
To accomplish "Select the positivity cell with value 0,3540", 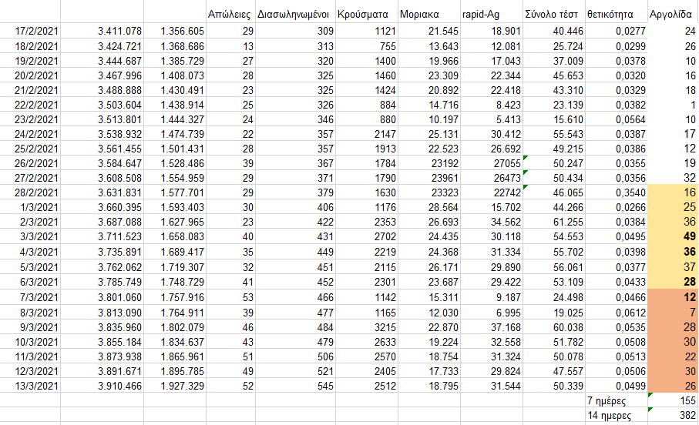I will pos(616,193).
